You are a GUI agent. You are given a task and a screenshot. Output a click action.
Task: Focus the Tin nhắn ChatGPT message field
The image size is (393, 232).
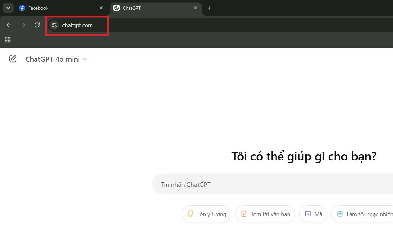click(x=272, y=184)
